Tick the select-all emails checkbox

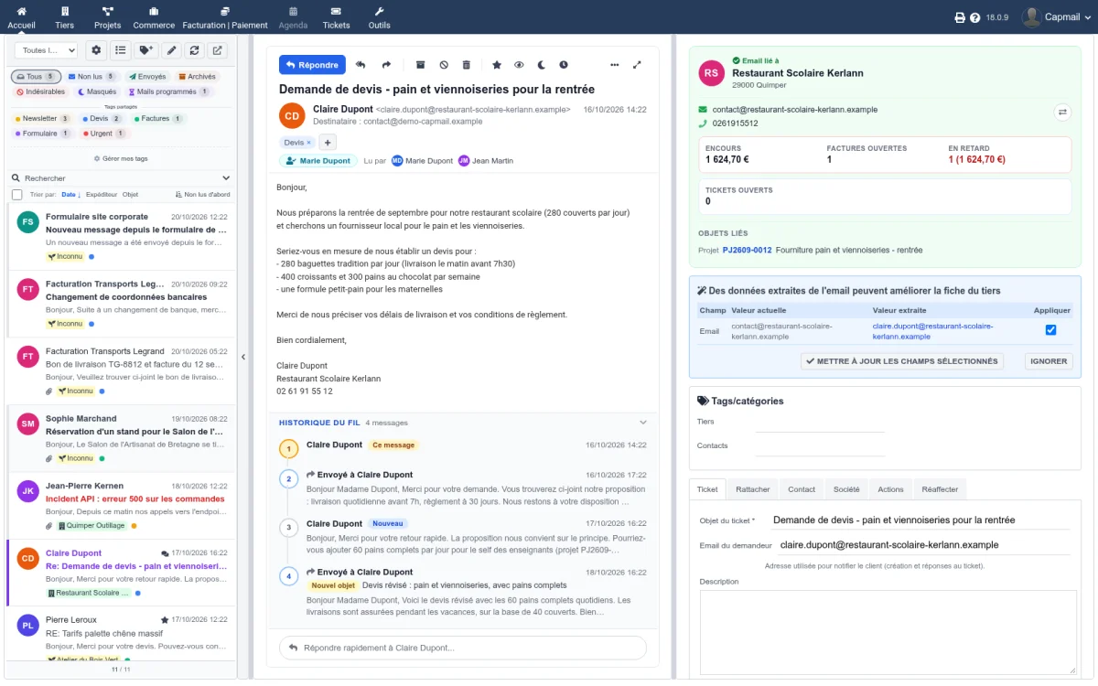(16, 195)
